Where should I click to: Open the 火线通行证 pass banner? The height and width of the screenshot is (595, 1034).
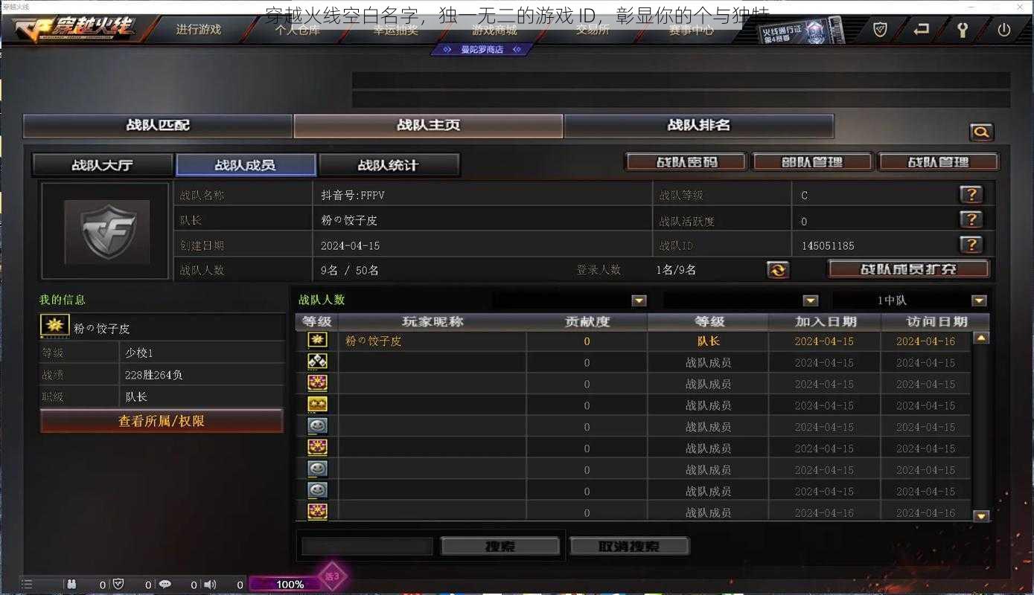(x=801, y=32)
